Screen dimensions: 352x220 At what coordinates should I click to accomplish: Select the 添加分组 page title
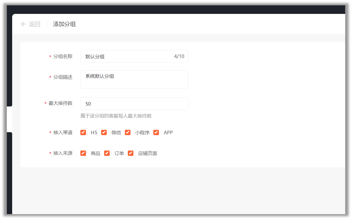click(x=64, y=24)
